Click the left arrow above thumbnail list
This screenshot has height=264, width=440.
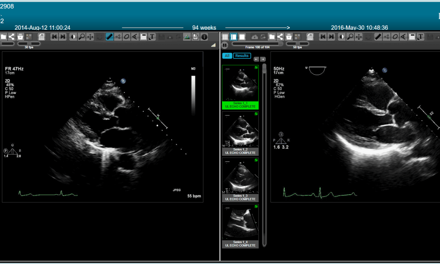pos(256,59)
